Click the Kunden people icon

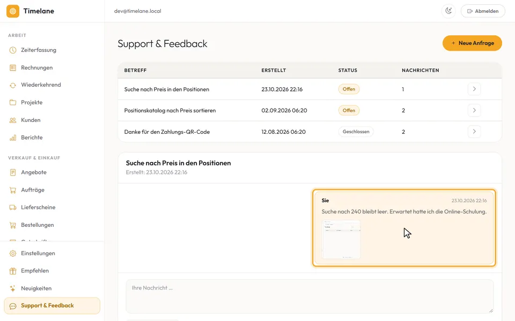(13, 120)
